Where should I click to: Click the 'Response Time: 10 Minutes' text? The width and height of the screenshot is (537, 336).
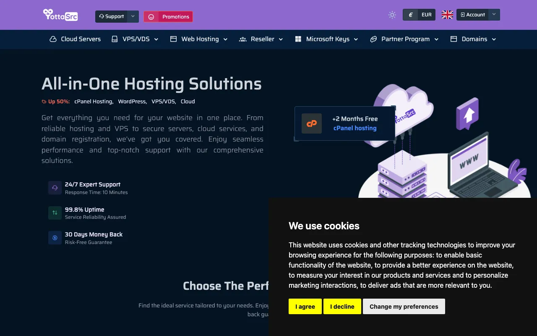click(x=96, y=192)
